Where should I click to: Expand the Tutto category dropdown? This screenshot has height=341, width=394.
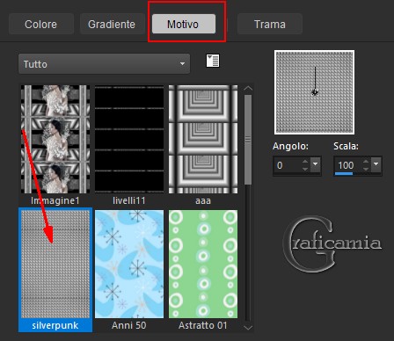(x=104, y=63)
